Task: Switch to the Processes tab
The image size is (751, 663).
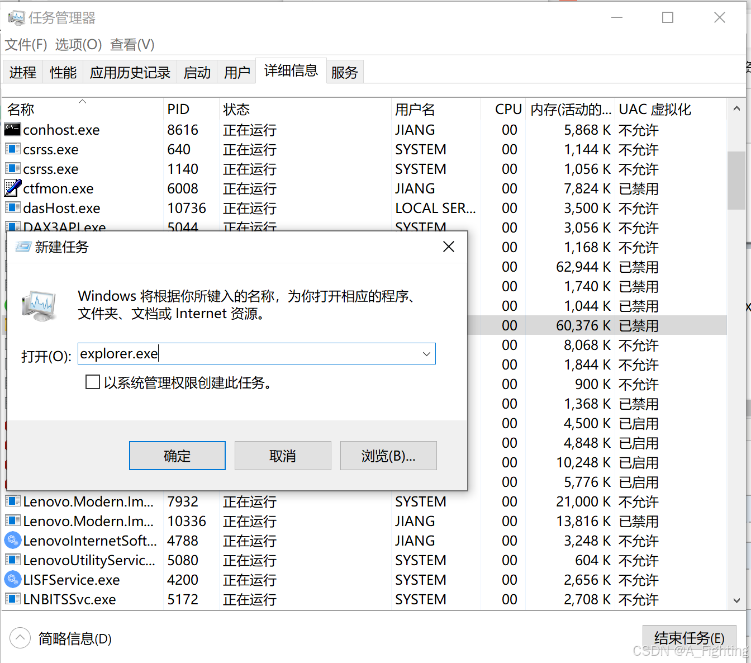Action: [x=23, y=72]
